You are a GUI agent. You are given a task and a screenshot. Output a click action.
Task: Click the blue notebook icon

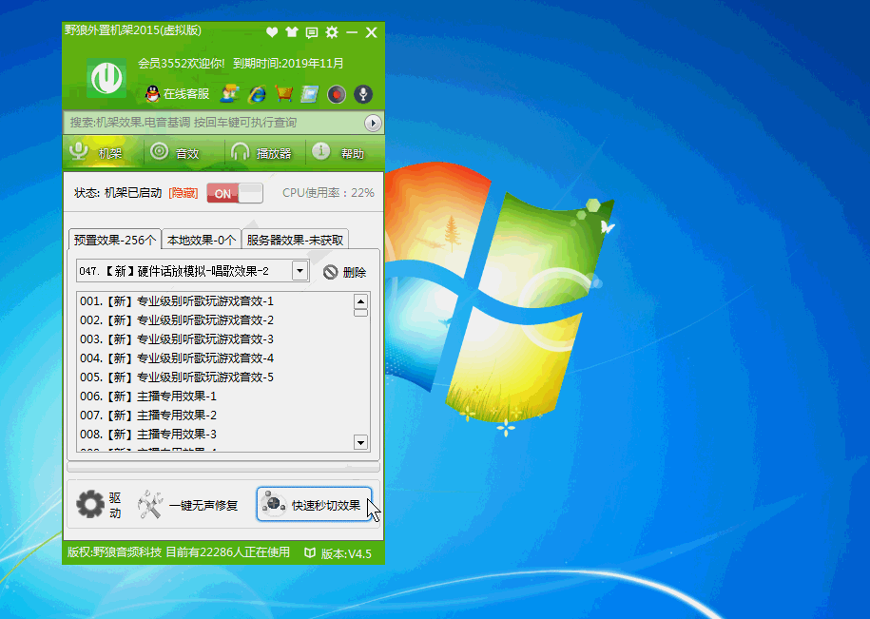pyautogui.click(x=310, y=94)
